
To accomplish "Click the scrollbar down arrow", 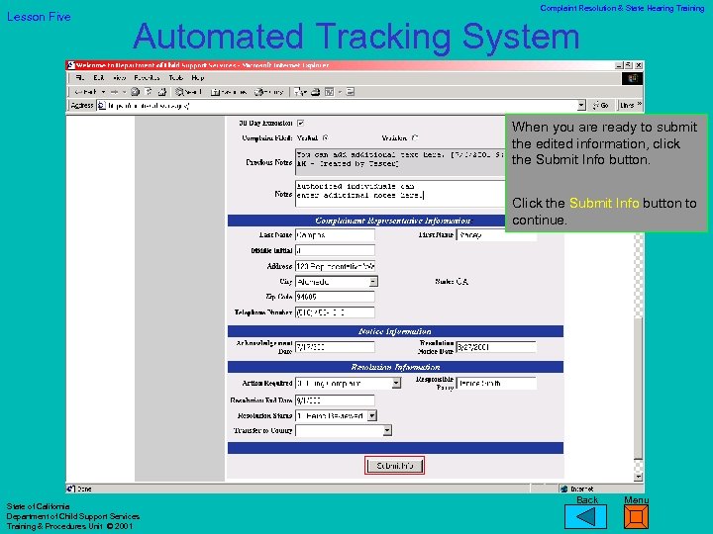I will [x=639, y=477].
